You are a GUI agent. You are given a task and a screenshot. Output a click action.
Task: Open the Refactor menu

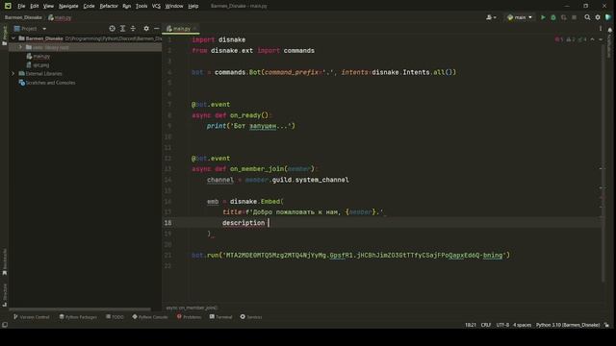coord(109,6)
